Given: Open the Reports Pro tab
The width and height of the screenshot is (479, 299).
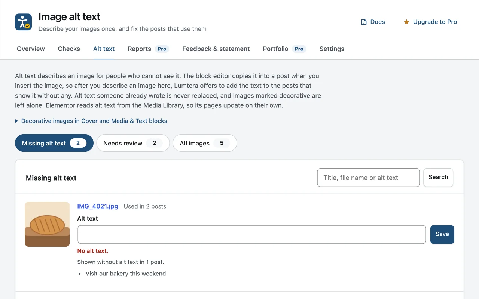Looking at the screenshot, I should click(149, 49).
